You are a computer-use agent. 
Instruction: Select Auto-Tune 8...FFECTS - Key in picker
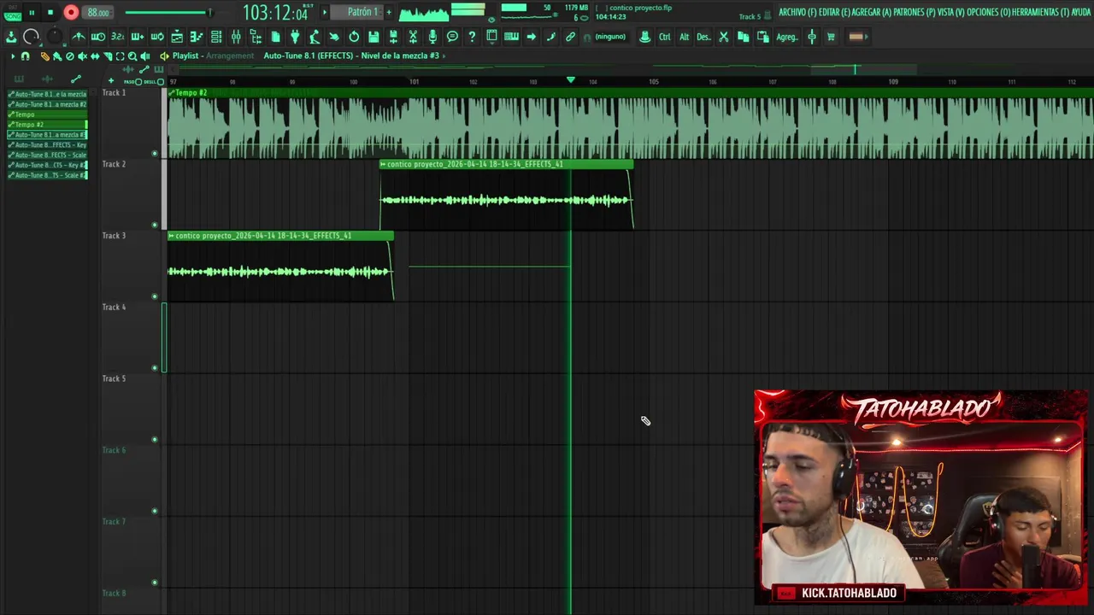pos(48,144)
